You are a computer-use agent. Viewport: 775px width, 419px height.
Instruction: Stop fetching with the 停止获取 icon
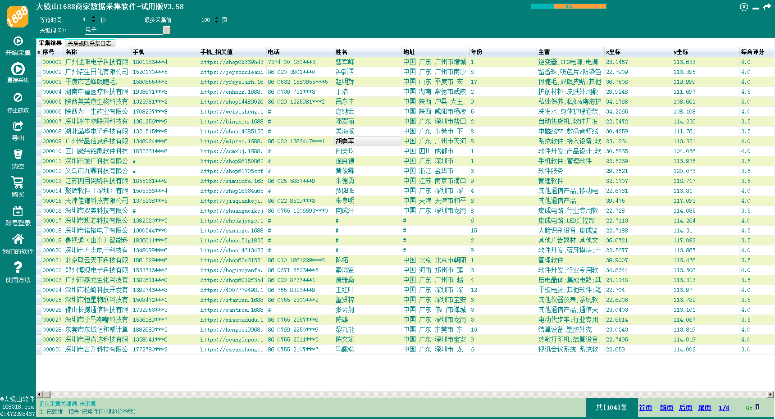pyautogui.click(x=18, y=98)
